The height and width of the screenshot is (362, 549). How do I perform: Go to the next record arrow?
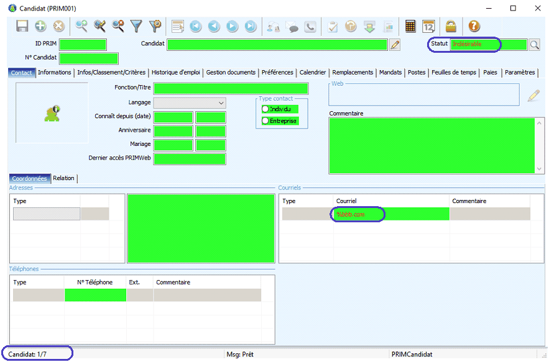pos(232,26)
